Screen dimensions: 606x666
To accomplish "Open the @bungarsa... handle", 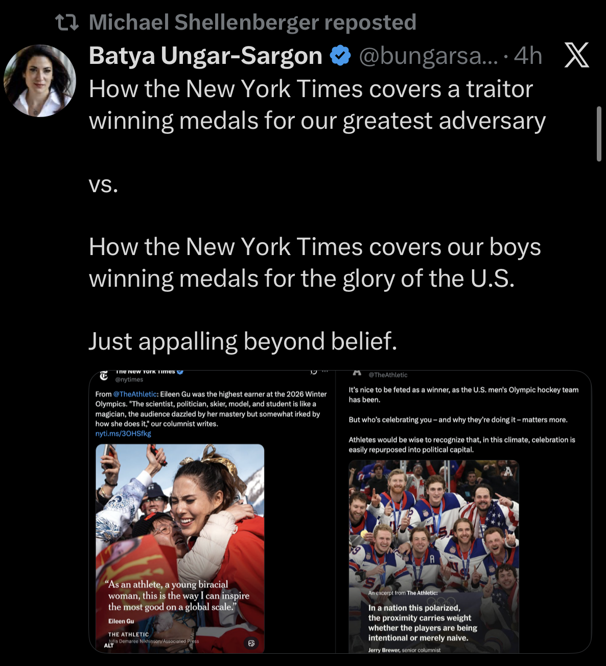I will click(x=428, y=56).
